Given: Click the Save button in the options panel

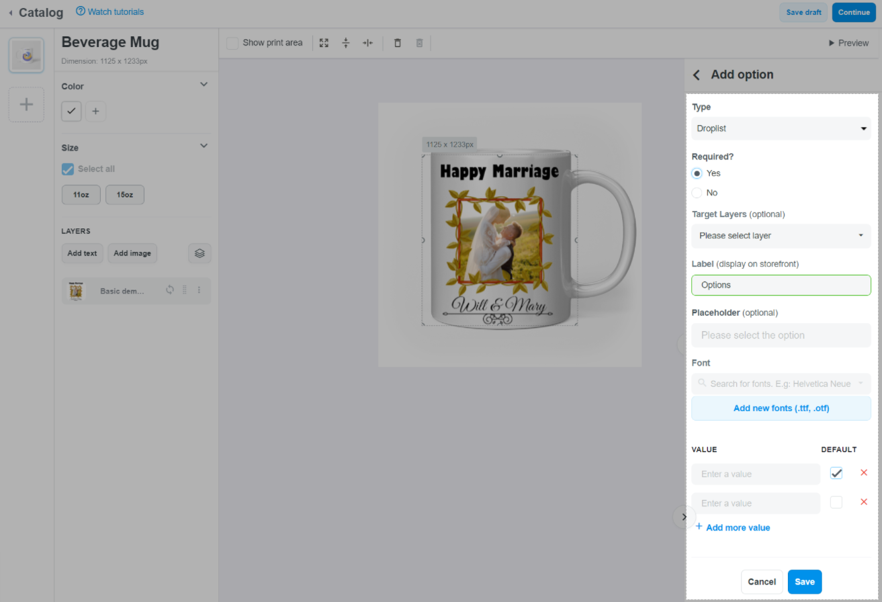Looking at the screenshot, I should tap(804, 582).
